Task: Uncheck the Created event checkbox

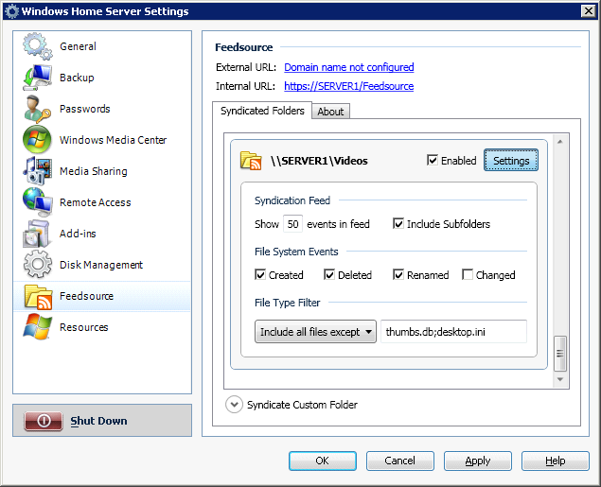Action: [260, 274]
